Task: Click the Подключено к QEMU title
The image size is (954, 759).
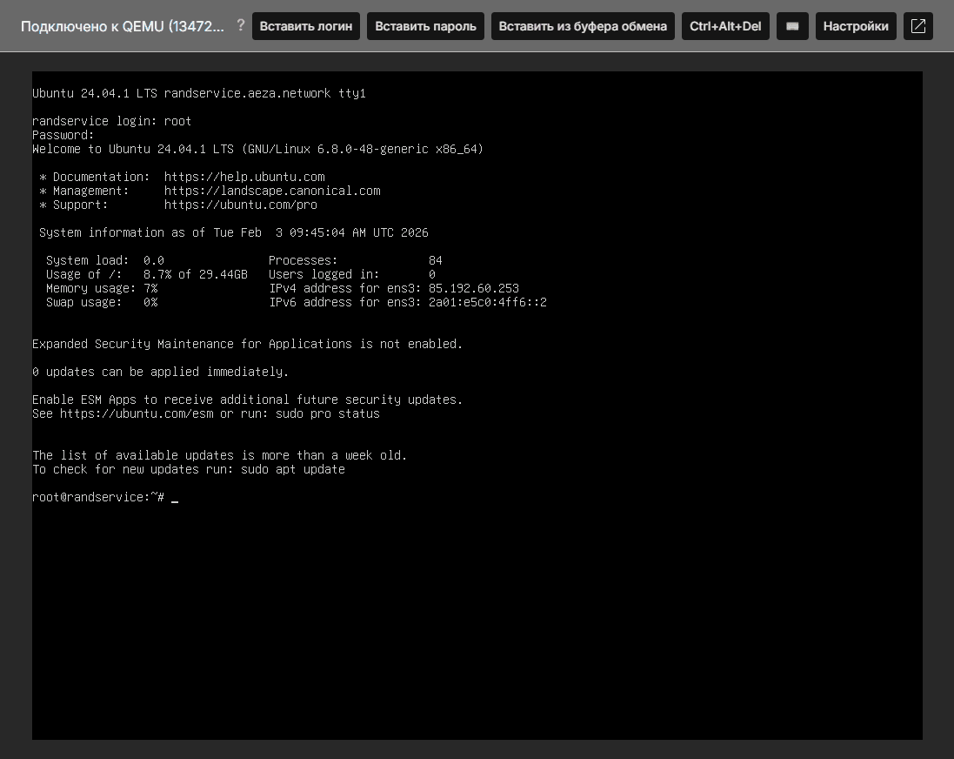Action: pos(122,26)
